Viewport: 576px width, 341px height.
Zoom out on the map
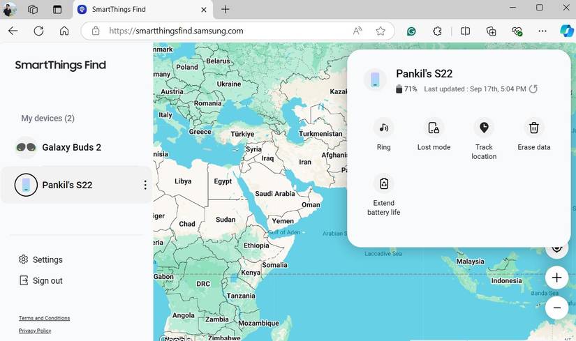[x=557, y=308]
